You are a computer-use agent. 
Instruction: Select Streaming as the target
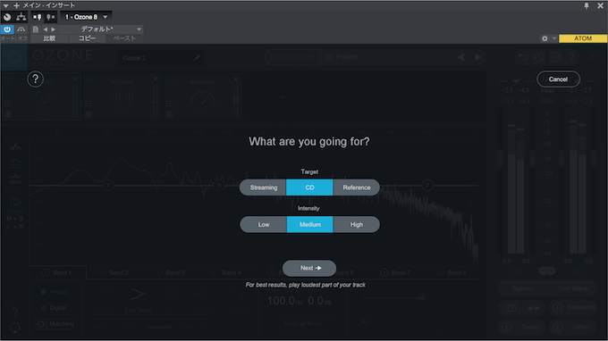(263, 187)
